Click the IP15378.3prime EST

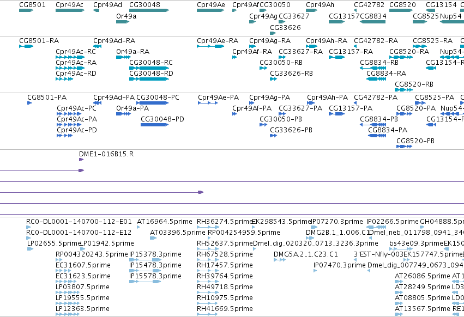pyautogui.click(x=145, y=260)
